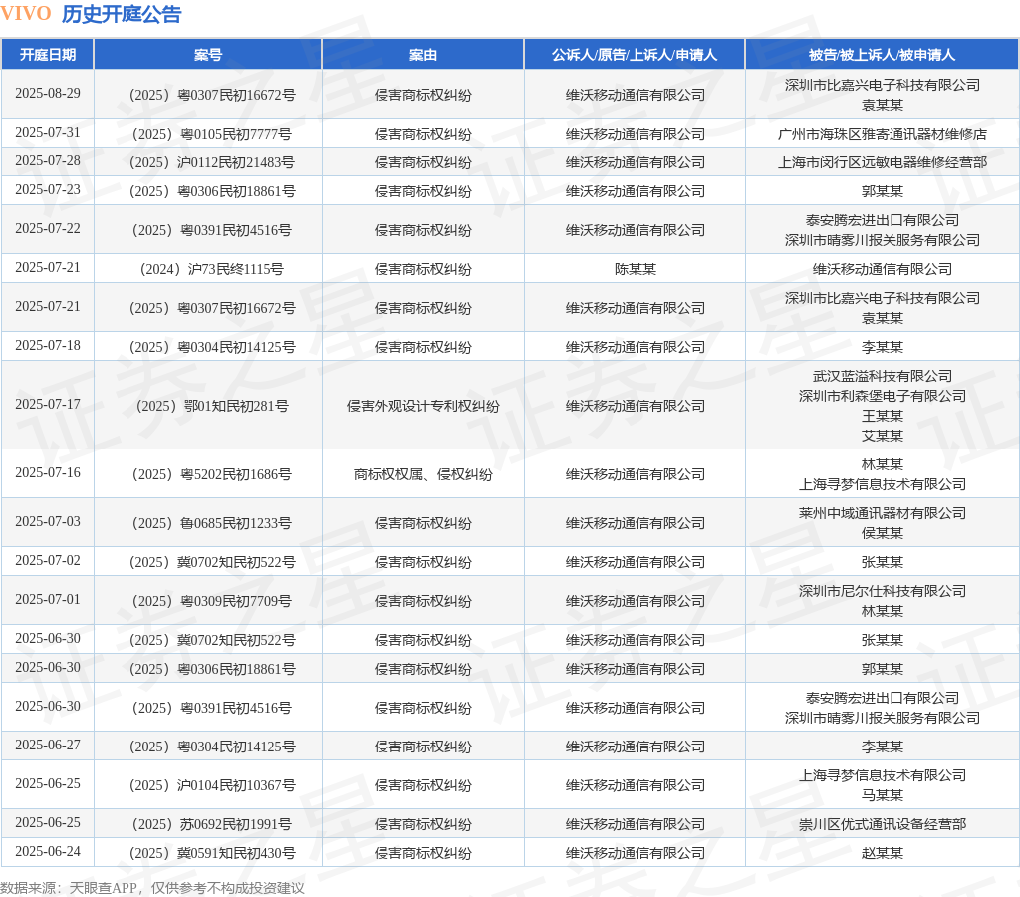Select the date 2025-07-28
1020x897 pixels.
48,160
